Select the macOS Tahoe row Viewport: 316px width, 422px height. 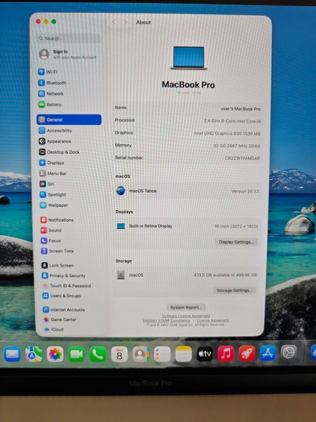188,191
